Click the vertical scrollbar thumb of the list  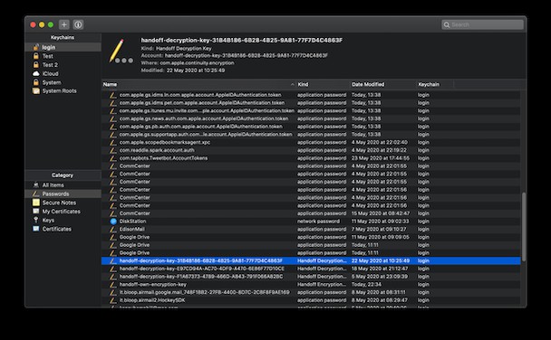tap(524, 226)
